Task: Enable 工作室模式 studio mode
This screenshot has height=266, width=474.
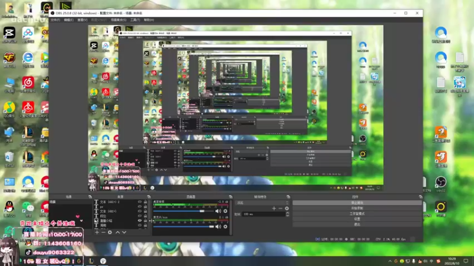Action: coord(357,213)
